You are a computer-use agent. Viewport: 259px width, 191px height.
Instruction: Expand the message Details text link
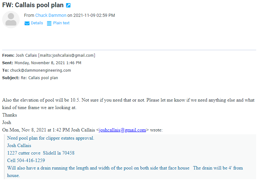pos(37,23)
